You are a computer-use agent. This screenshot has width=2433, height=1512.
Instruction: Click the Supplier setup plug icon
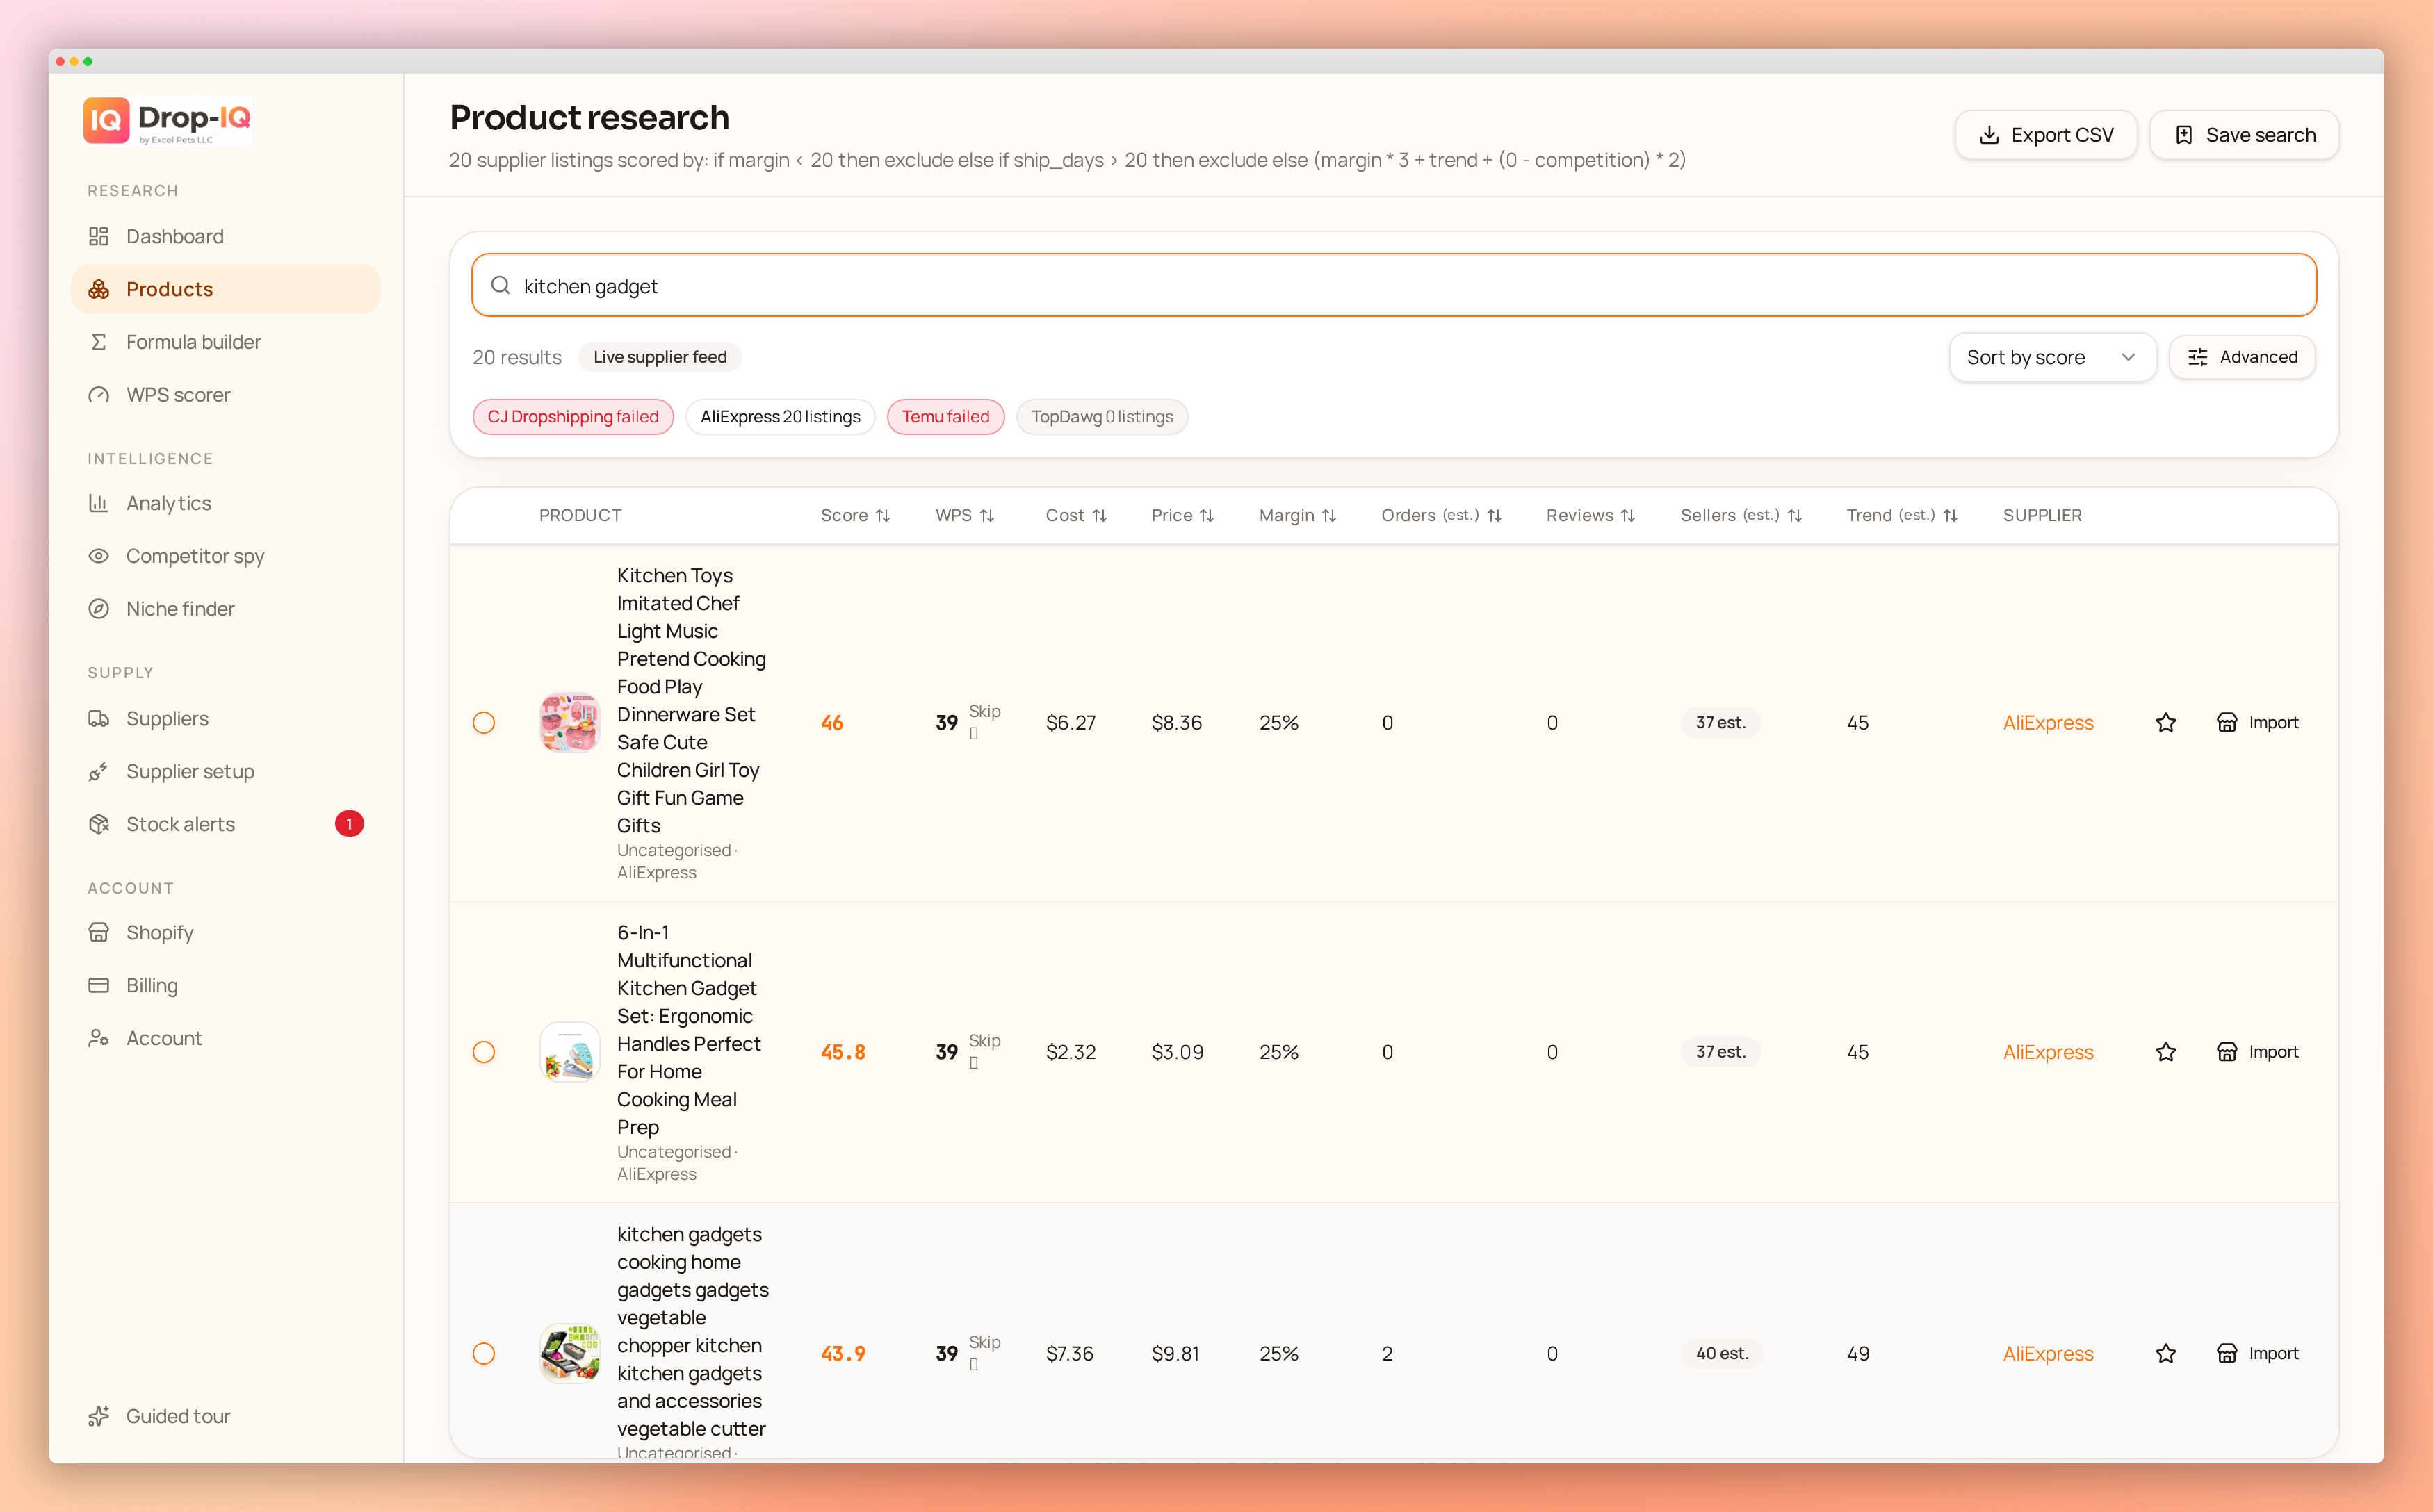[x=98, y=772]
